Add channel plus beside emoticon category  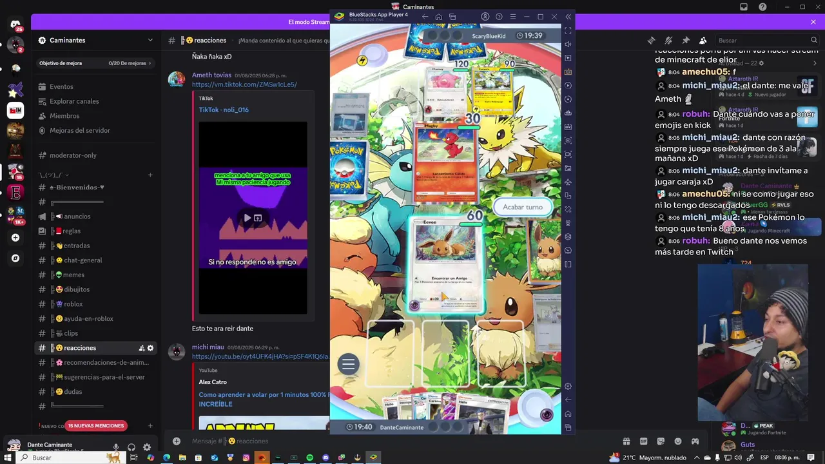pos(150,175)
